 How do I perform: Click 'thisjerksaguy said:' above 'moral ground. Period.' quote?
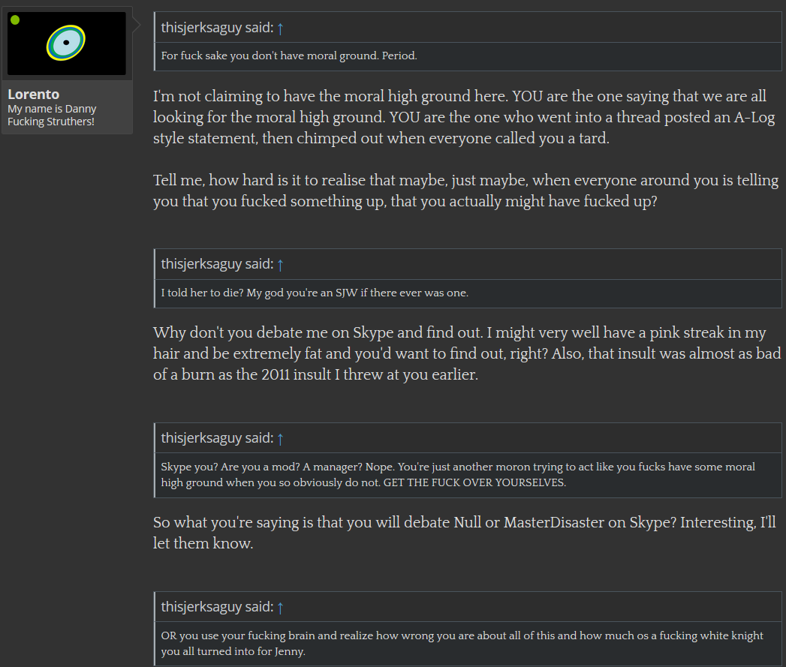pos(217,28)
